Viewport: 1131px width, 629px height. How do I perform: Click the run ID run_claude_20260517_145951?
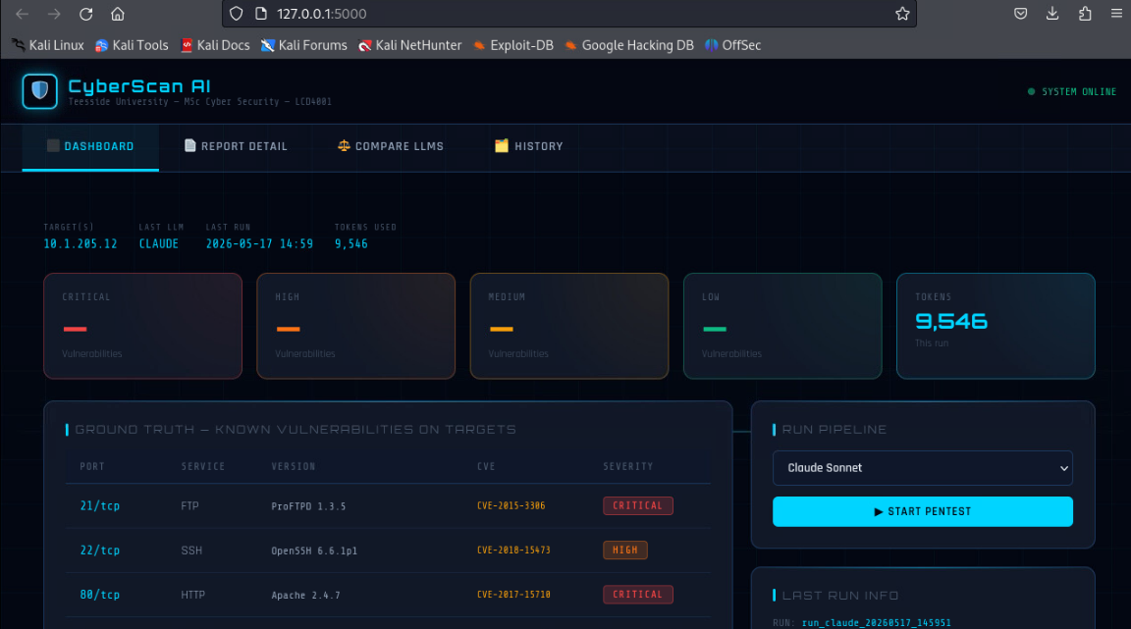877,622
